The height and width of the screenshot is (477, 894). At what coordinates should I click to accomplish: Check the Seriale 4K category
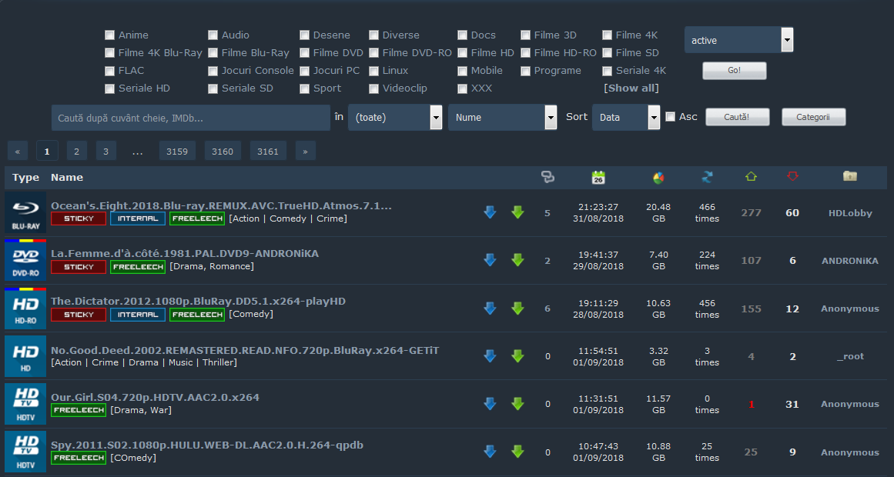pyautogui.click(x=607, y=71)
